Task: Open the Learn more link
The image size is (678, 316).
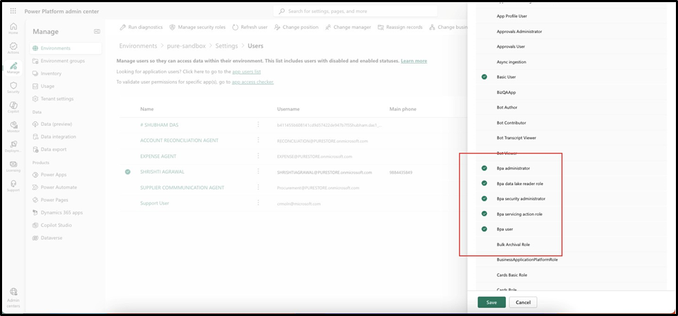Action: pos(414,61)
